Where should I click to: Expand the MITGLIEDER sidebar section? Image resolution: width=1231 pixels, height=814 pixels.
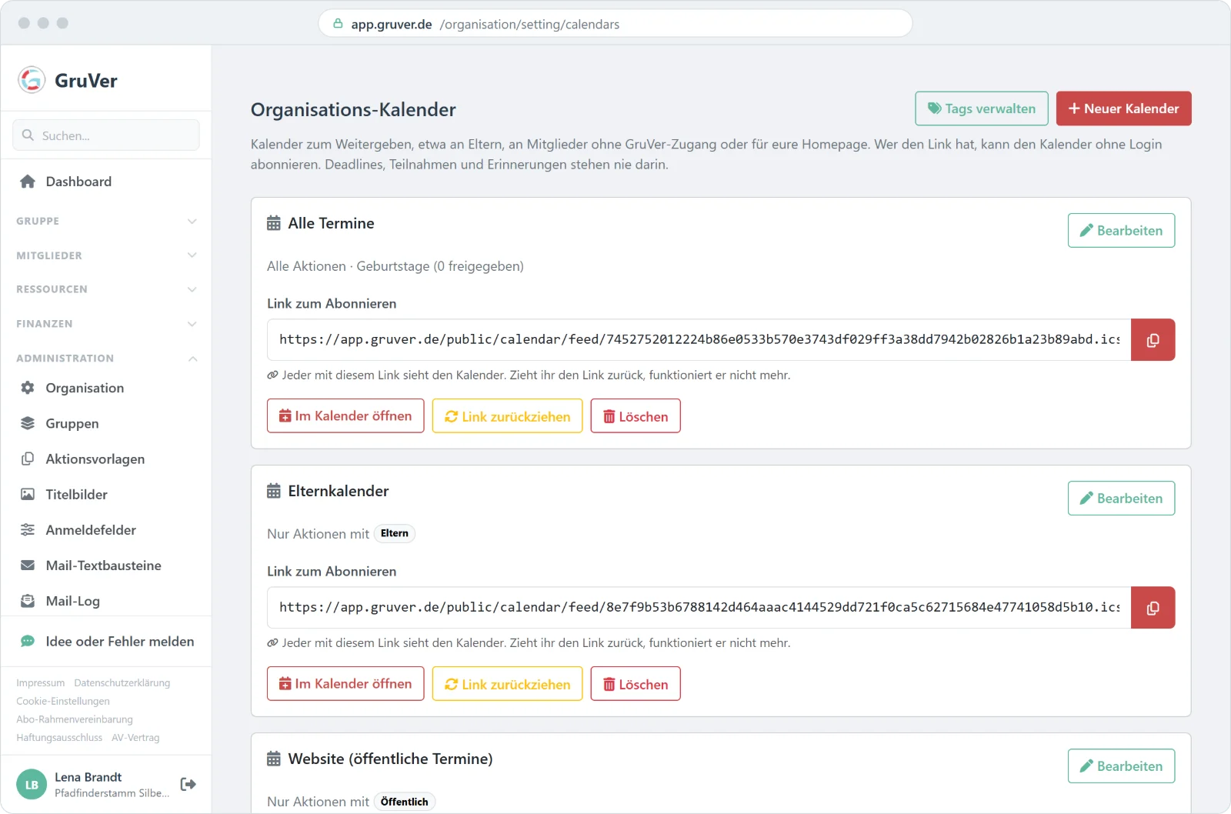106,255
